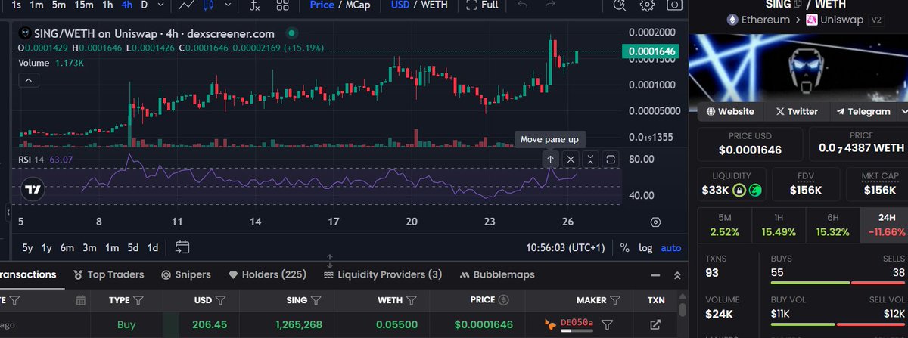The height and width of the screenshot is (338, 908).
Task: Click the current price label 0.0001646
Action: [x=651, y=51]
